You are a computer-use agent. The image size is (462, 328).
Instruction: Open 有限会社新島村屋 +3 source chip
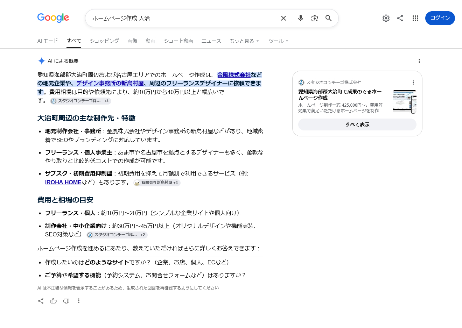(157, 183)
